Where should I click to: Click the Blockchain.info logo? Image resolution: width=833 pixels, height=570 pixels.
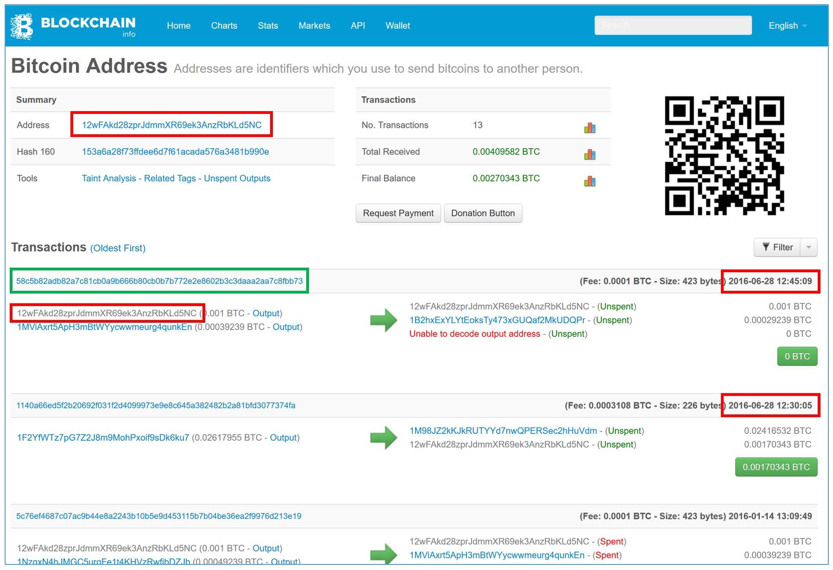(73, 26)
